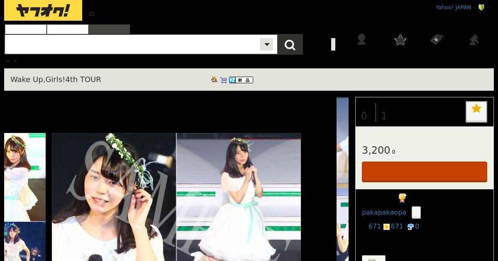Click the small white button beside pakapakaopa
Image resolution: width=498 pixels, height=261 pixels.
[x=416, y=213]
